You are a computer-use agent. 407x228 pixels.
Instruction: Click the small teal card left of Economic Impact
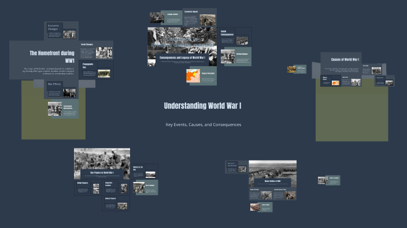pos(166,18)
